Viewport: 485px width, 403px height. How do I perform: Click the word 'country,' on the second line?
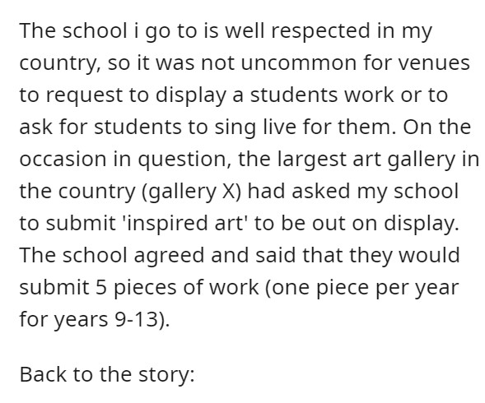pyautogui.click(x=60, y=63)
